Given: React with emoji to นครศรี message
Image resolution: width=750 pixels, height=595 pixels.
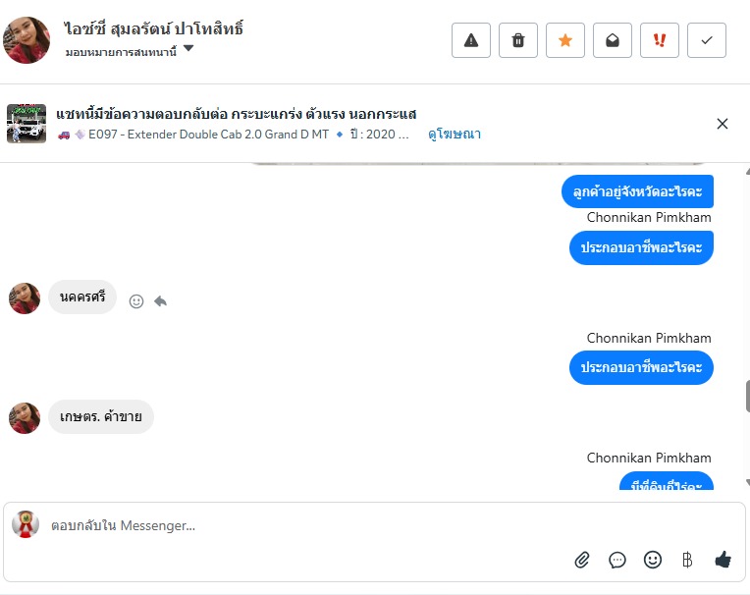Looking at the screenshot, I should (136, 301).
